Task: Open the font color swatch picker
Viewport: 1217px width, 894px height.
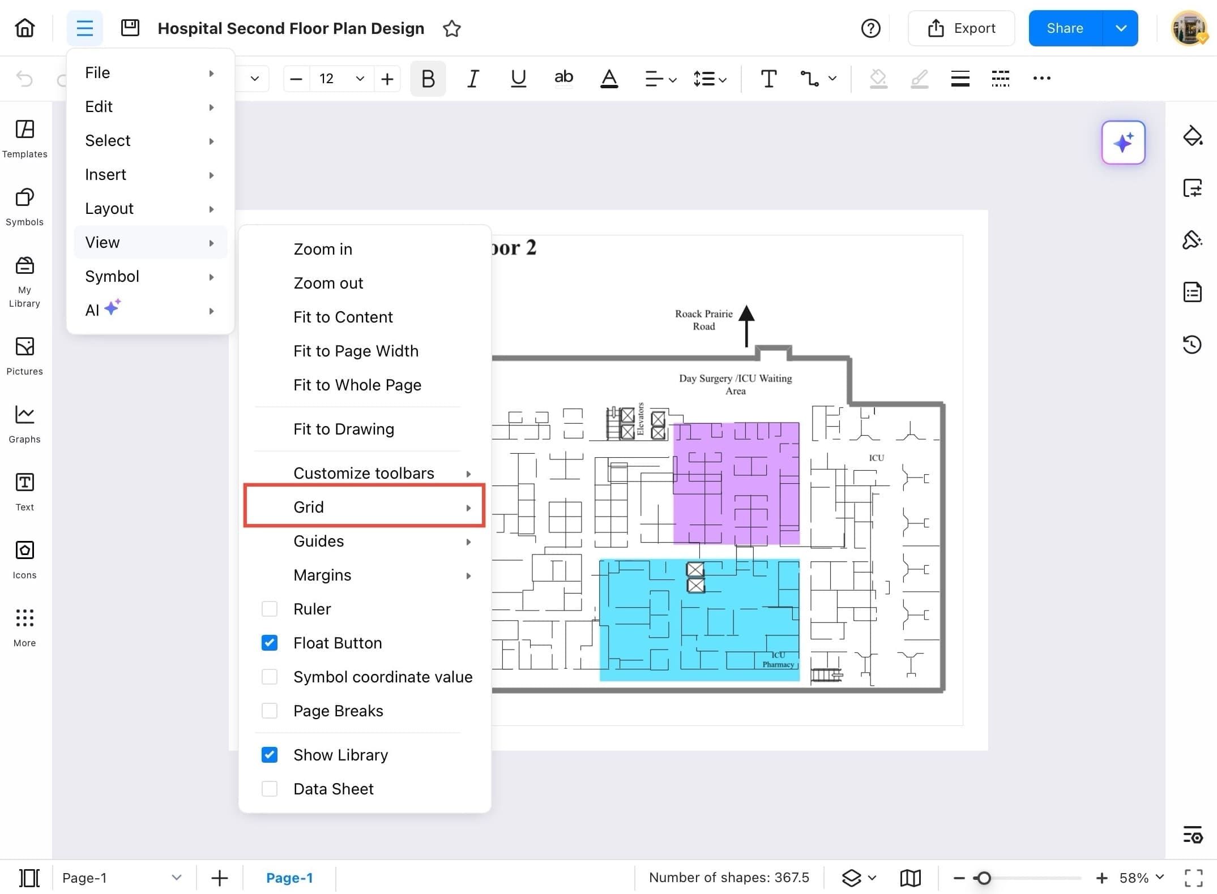Action: [x=609, y=79]
